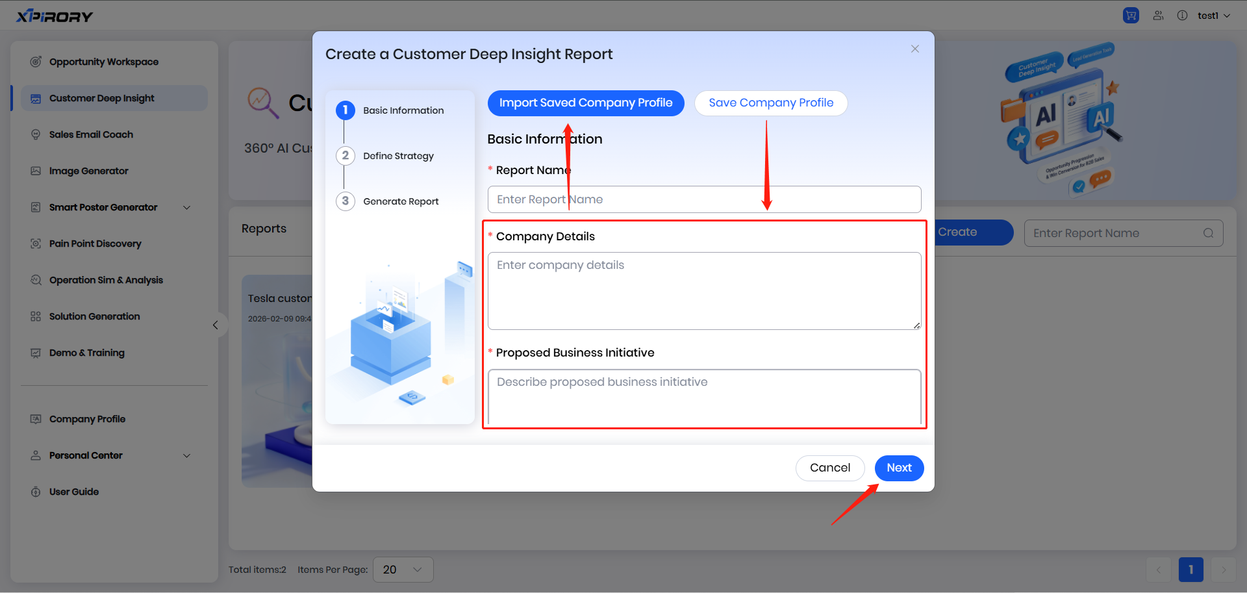Click into the Company Details textarea
This screenshot has height=593, width=1247.
pyautogui.click(x=704, y=291)
